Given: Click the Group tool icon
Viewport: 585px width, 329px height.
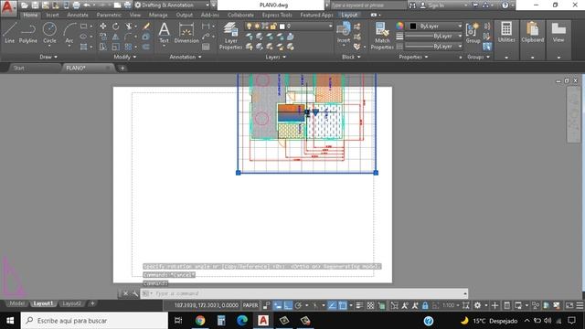Looking at the screenshot, I should [x=473, y=33].
